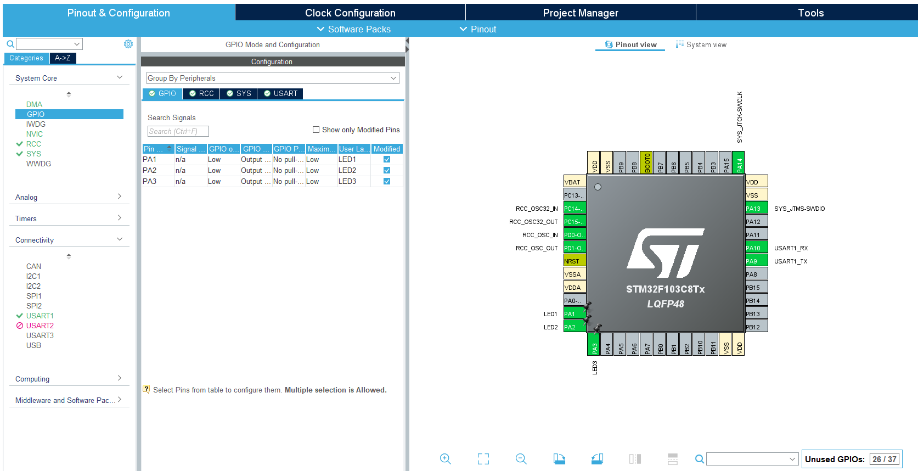918x471 pixels.
Task: Select the GPIO peripheral tab
Action: point(162,93)
